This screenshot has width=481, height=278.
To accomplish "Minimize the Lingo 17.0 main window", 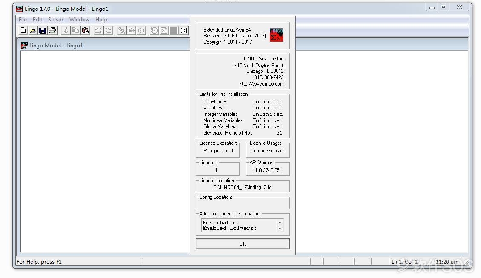I will (432, 7).
